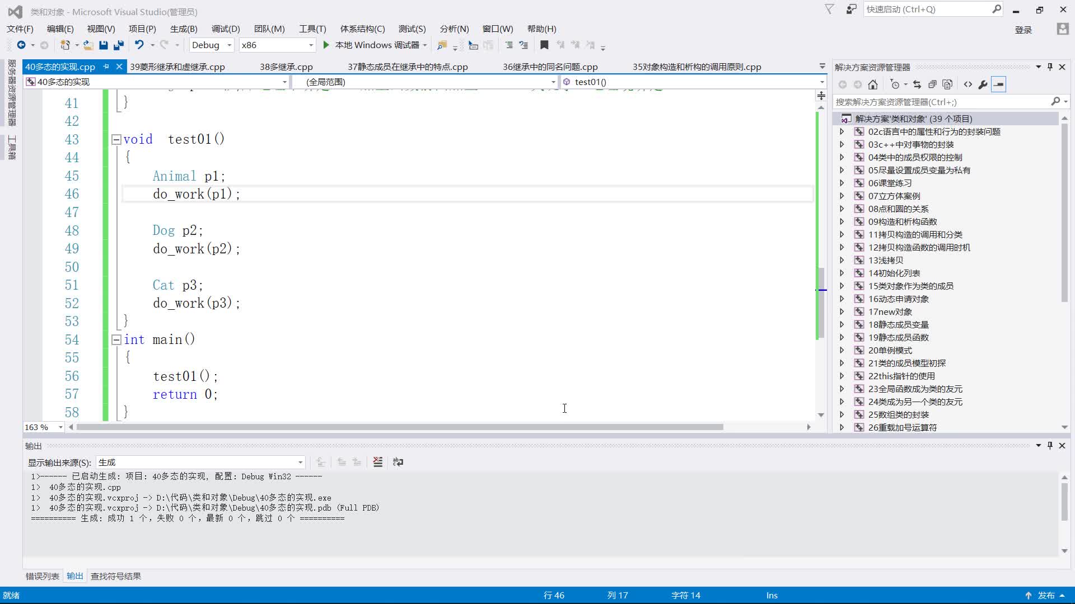Click the account avatar icon

[1062, 29]
